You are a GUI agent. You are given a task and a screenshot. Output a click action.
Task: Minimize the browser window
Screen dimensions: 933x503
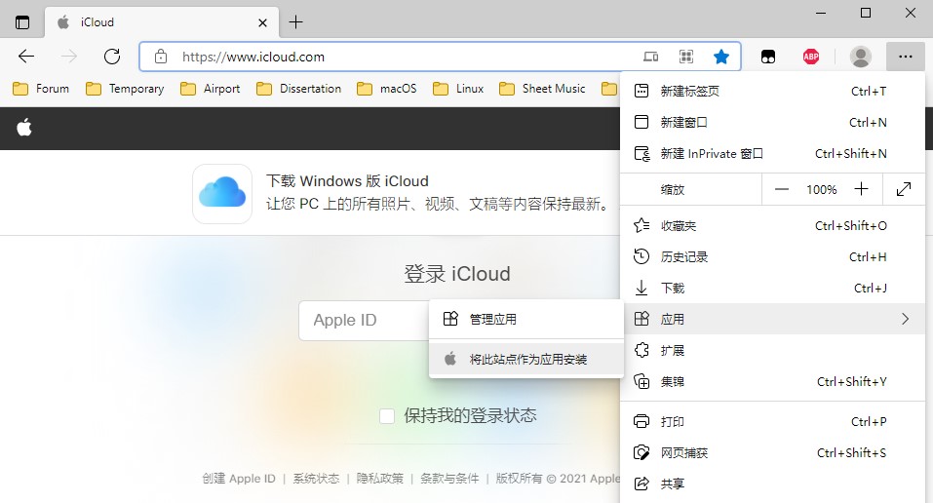pos(821,13)
